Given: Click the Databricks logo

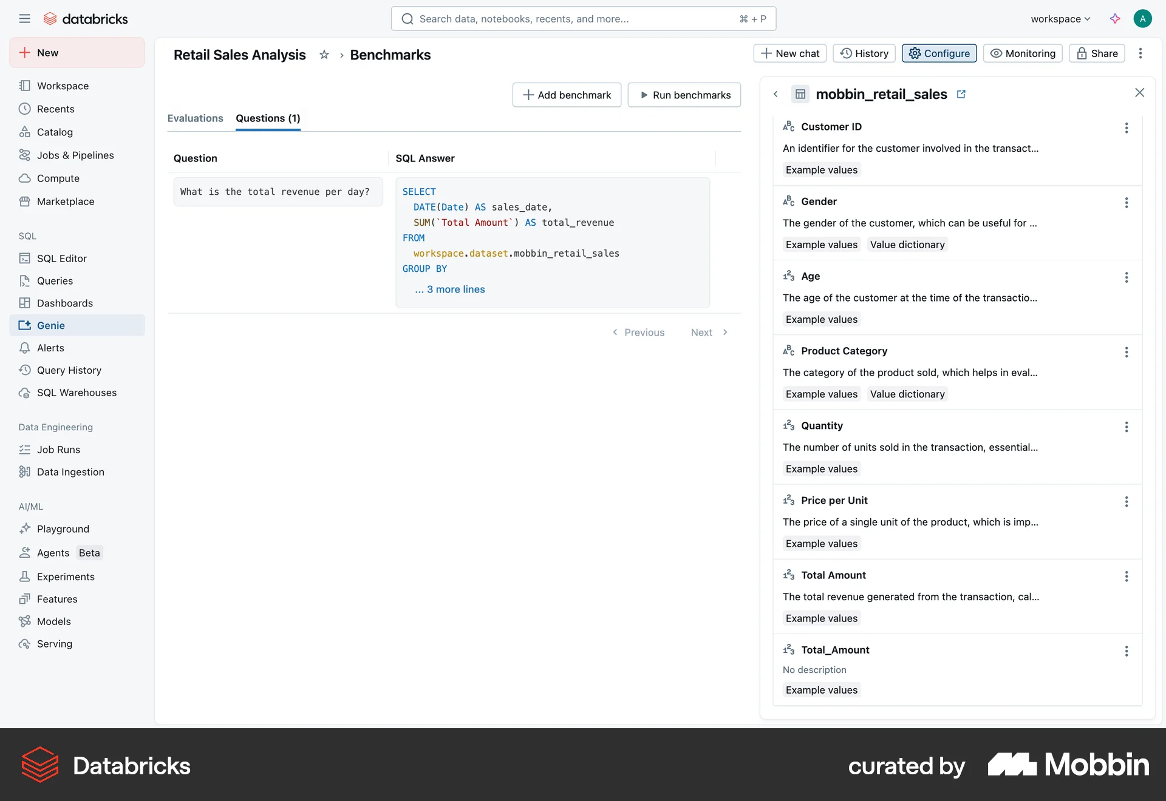Looking at the screenshot, I should pos(86,18).
